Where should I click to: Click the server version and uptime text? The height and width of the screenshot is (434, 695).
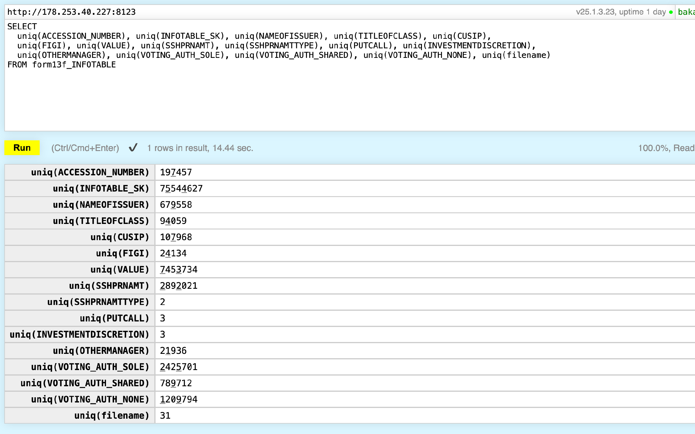(x=621, y=12)
